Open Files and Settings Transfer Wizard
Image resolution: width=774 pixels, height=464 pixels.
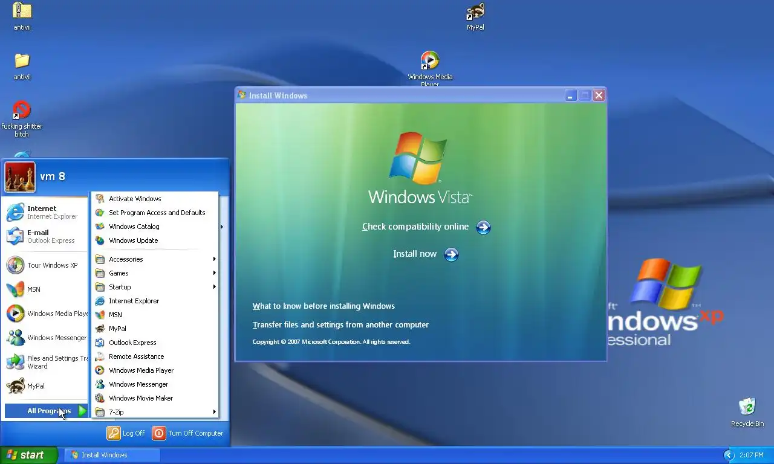click(46, 362)
